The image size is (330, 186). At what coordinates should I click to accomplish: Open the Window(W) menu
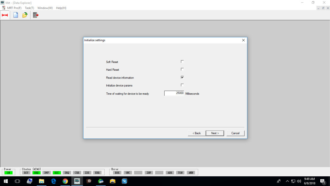pos(45,8)
